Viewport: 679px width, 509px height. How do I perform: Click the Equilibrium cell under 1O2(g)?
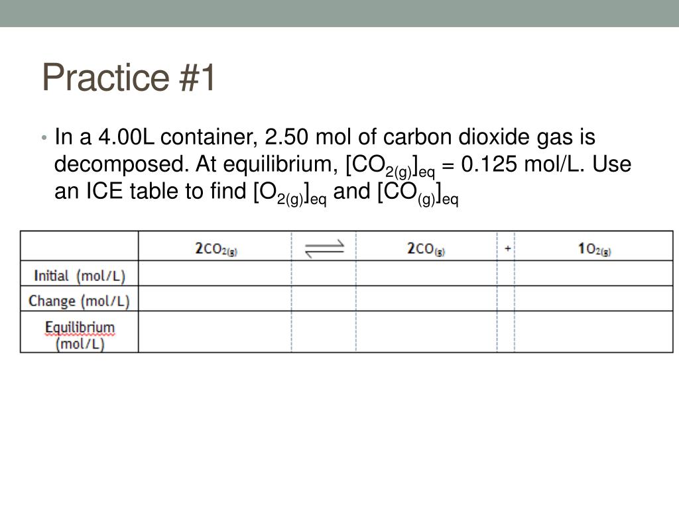[x=593, y=331]
